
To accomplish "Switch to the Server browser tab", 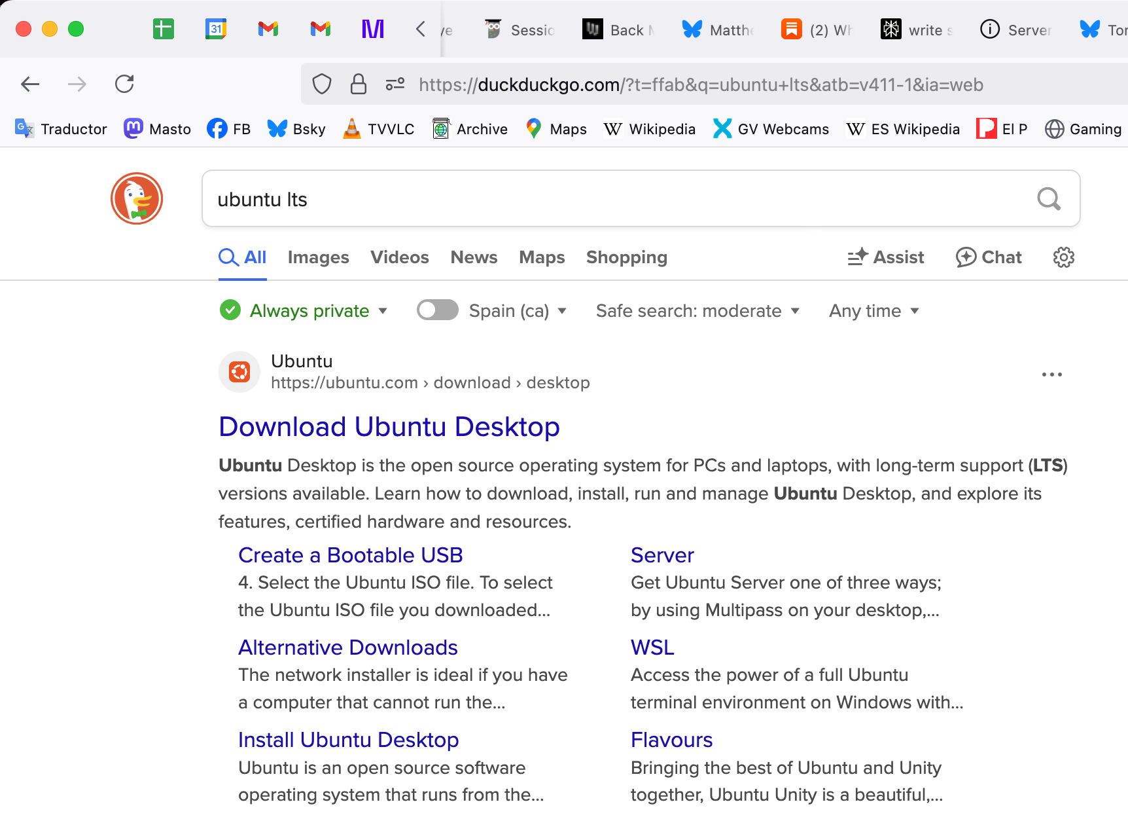I will point(1017,29).
